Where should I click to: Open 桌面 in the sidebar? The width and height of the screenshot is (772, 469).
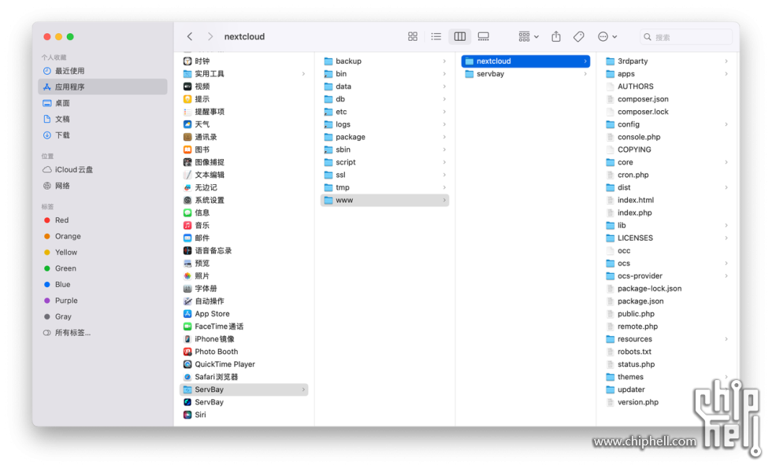[x=102, y=103]
